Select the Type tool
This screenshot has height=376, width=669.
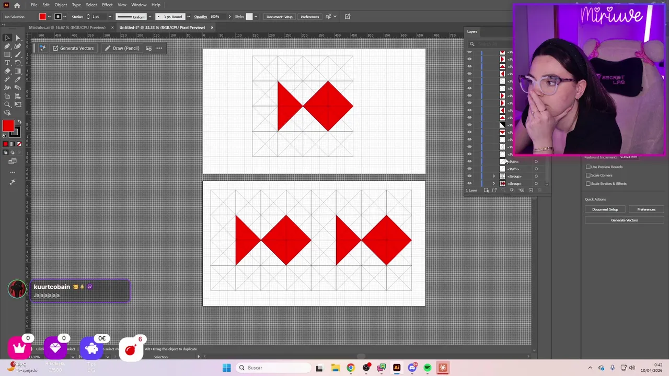pyautogui.click(x=7, y=63)
